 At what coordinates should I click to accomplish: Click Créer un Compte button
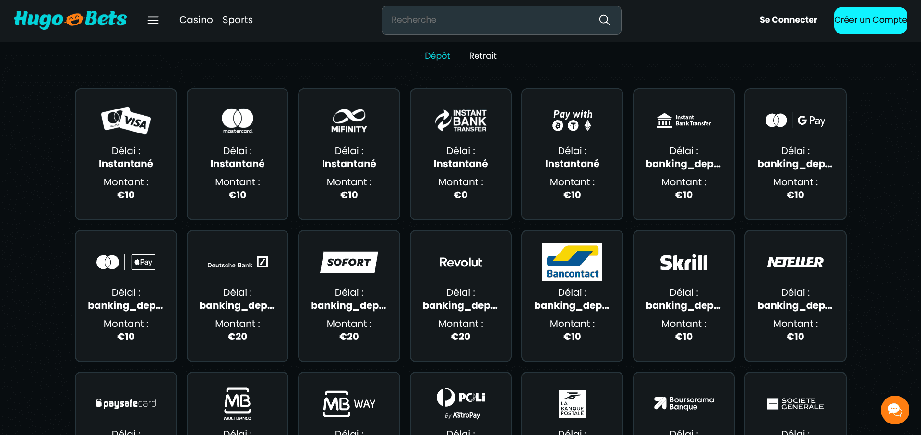click(x=870, y=20)
